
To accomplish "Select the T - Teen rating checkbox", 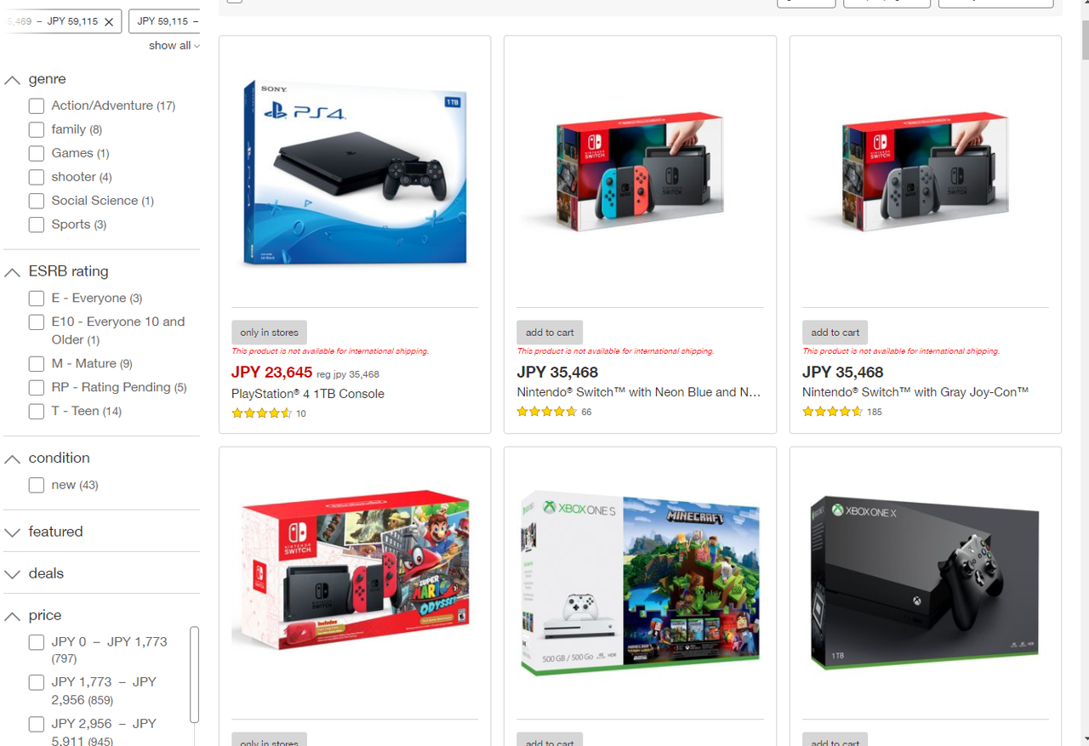I will (x=37, y=412).
